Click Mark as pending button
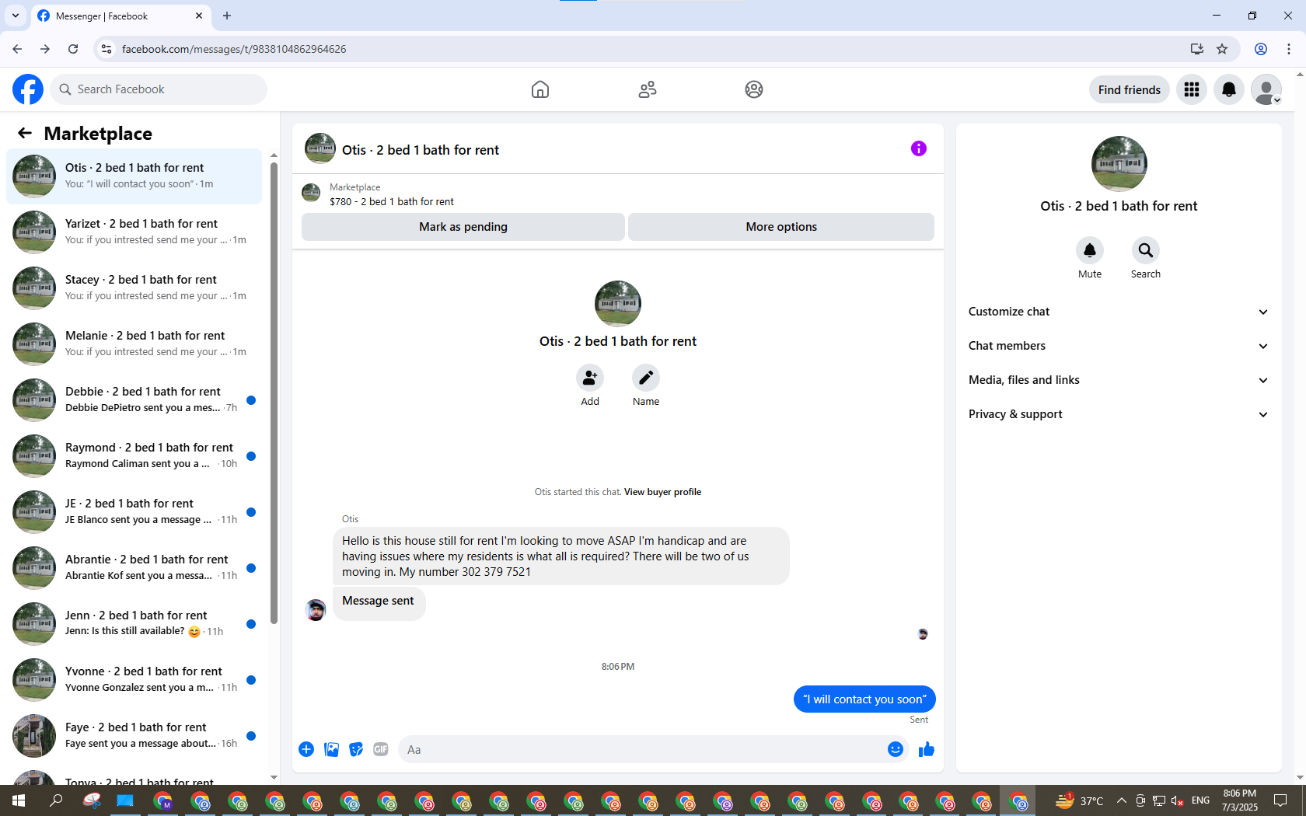This screenshot has height=816, width=1306. point(463,227)
